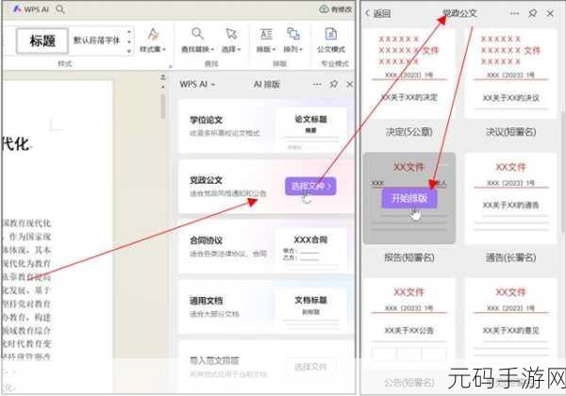The width and height of the screenshot is (566, 396).
Task: Apply the 默认段落字体 style
Action: [x=96, y=40]
